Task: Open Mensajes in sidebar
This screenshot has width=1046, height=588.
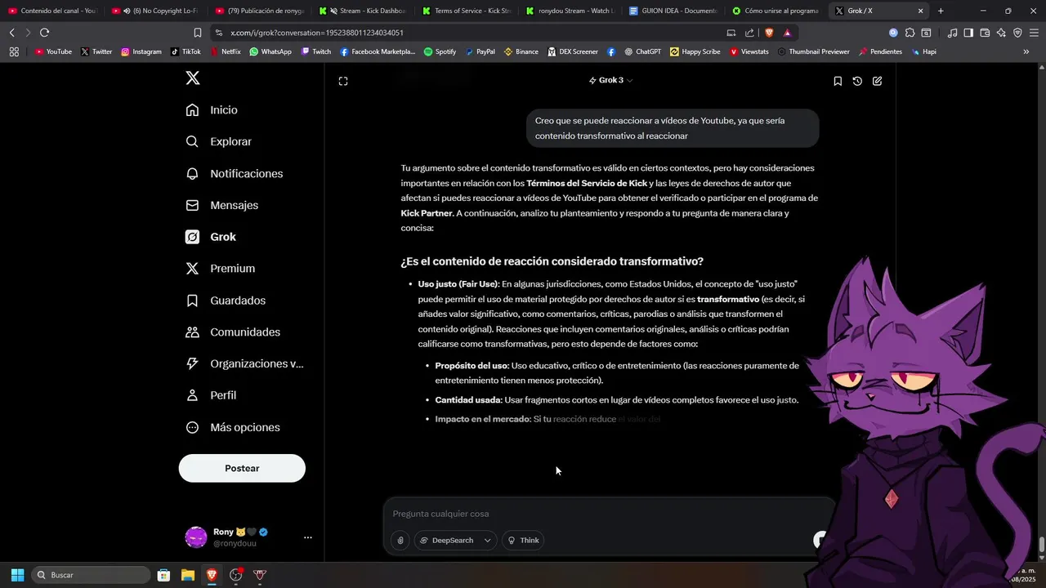Action: [x=221, y=205]
